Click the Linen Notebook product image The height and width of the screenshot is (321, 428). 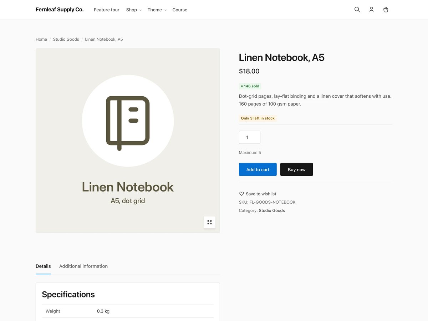tap(128, 141)
